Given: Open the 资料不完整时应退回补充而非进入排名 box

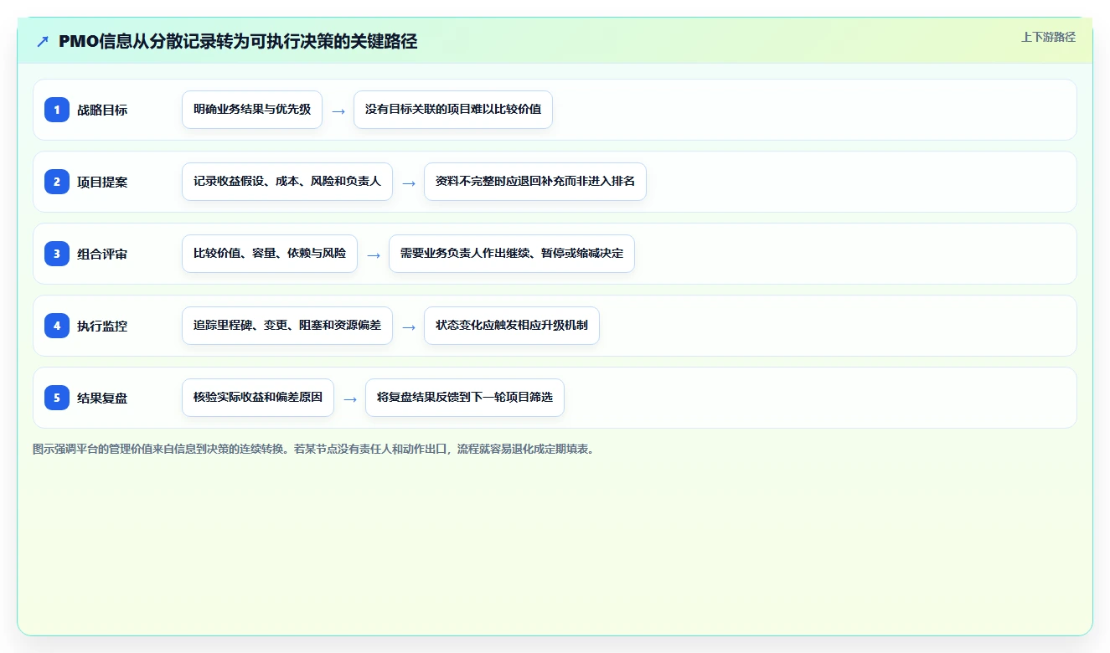Looking at the screenshot, I should [x=535, y=182].
